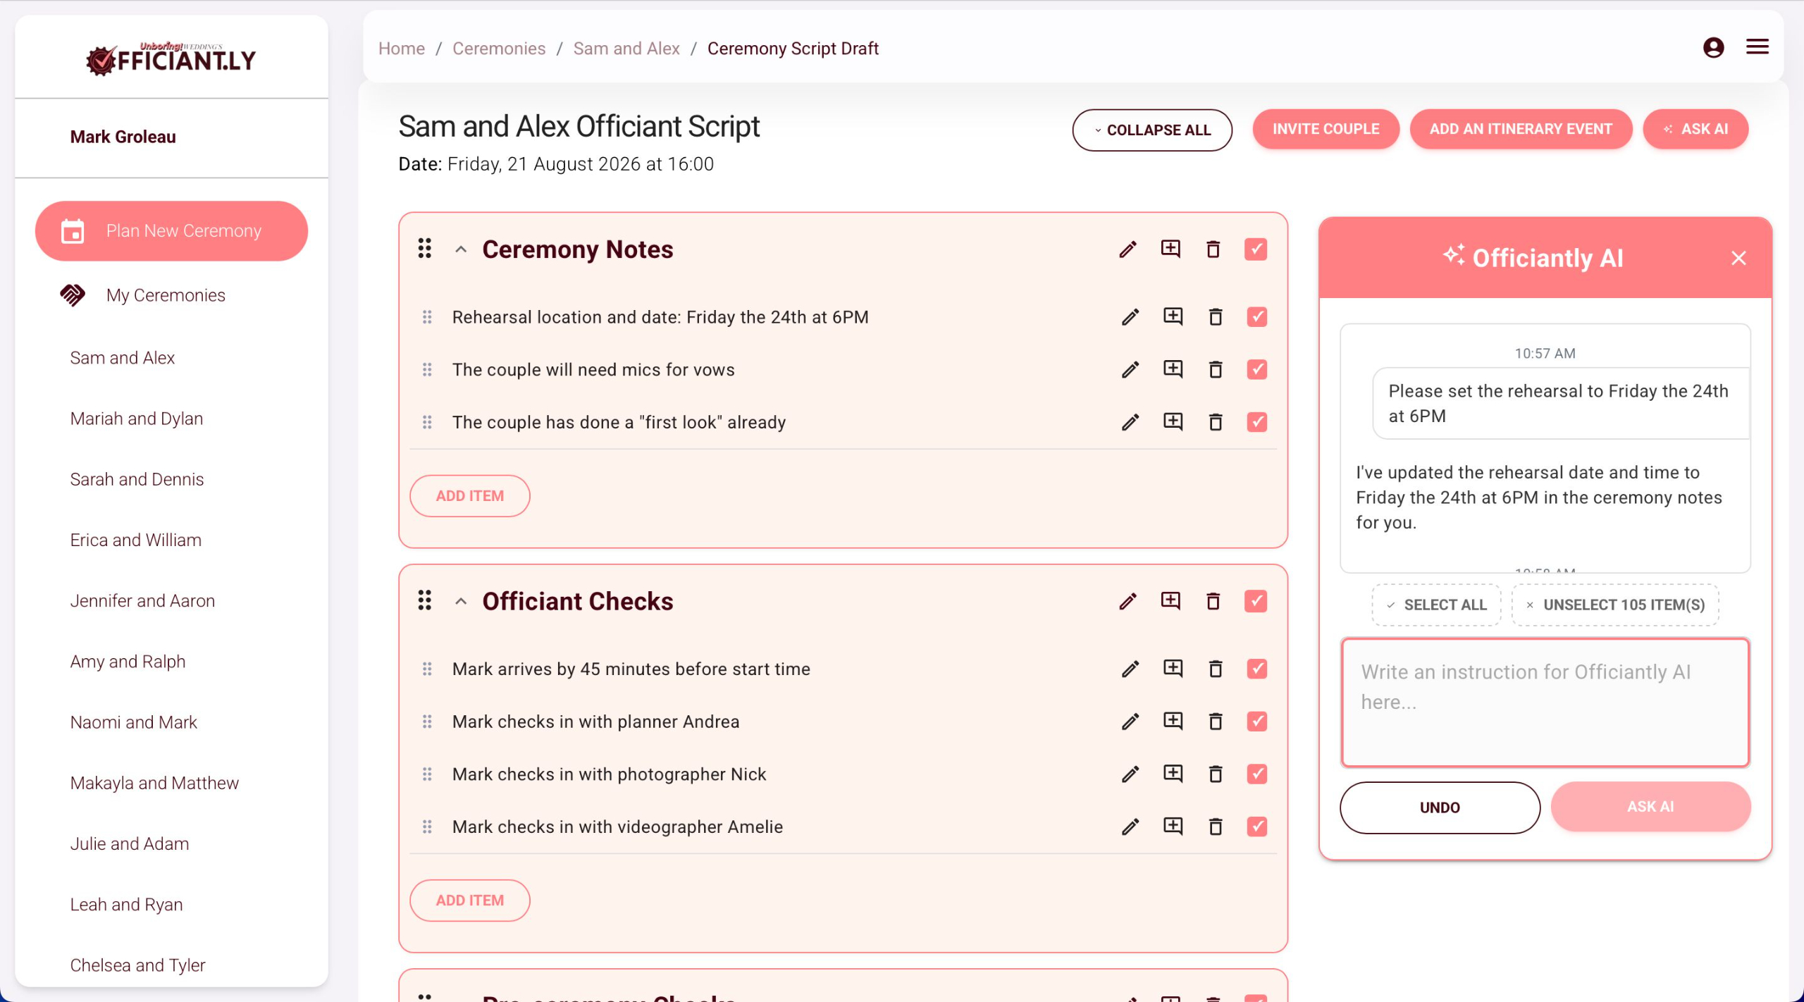Delete the Ceremony Notes section
This screenshot has width=1804, height=1002.
point(1213,249)
